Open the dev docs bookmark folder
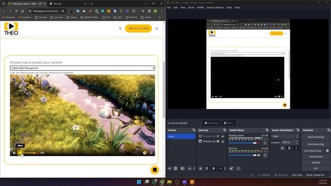This screenshot has width=331, height=186. [x=57, y=17]
